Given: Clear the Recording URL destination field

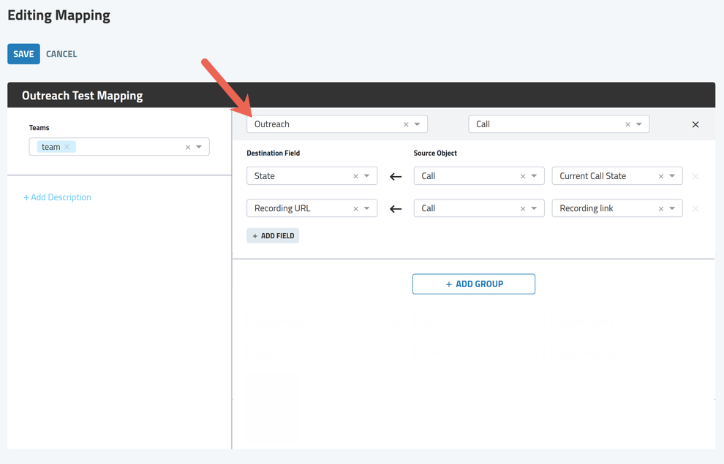Looking at the screenshot, I should tap(355, 208).
